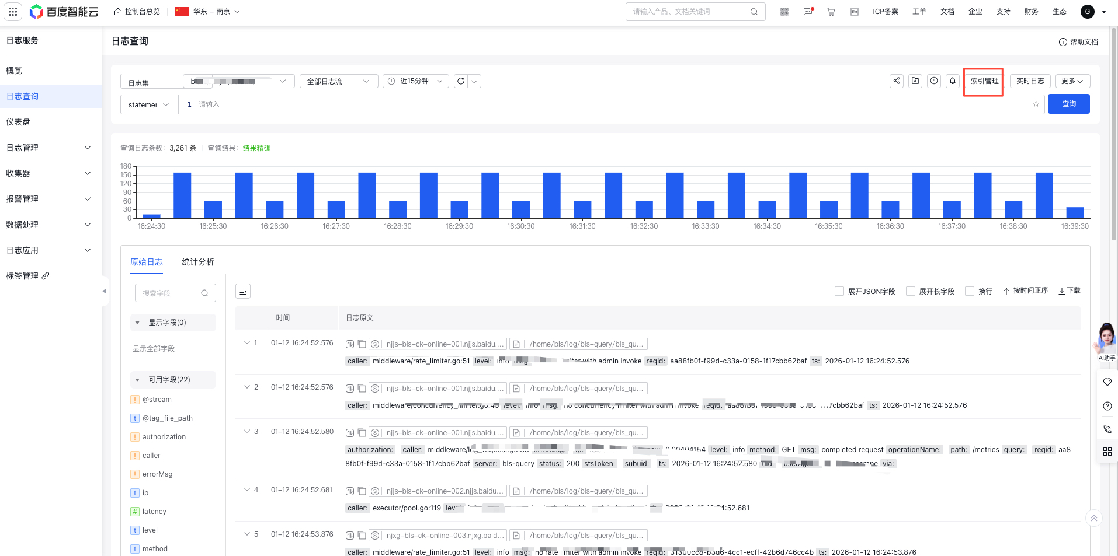Expand the 日志管理 sidebar section
Screen dimensions: 1118x556
tap(48, 148)
